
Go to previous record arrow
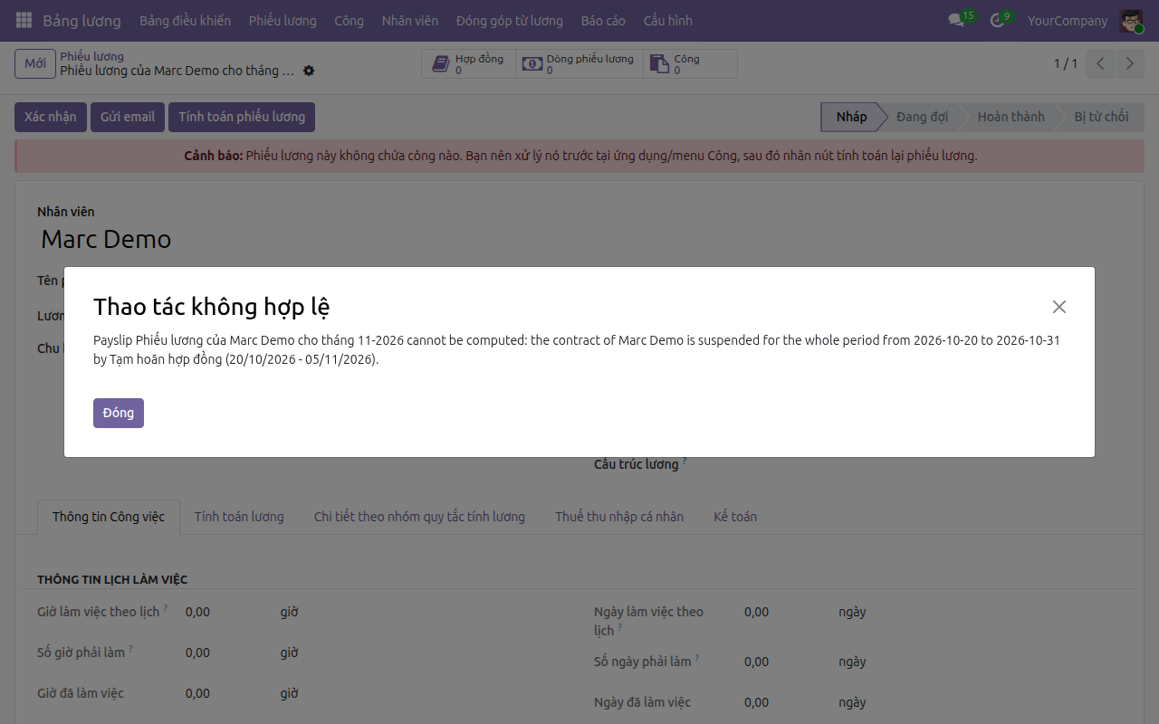(1100, 63)
